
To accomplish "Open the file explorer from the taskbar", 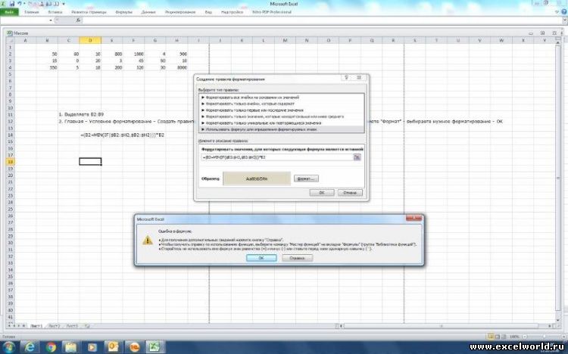I will coord(71,347).
